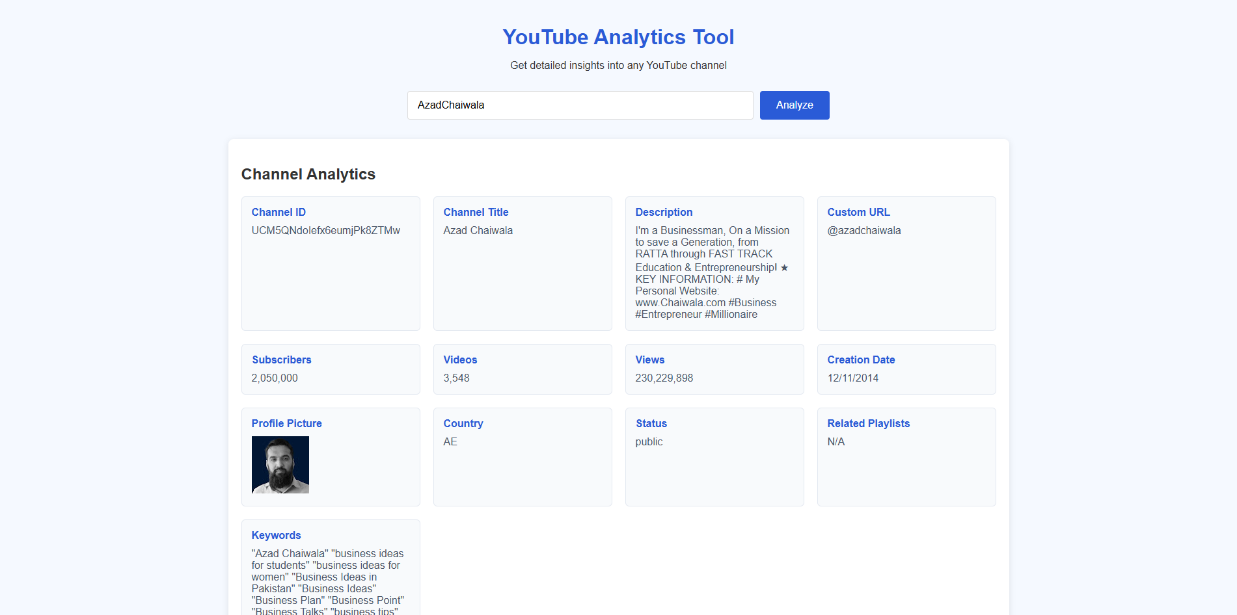
Task: Select the description text starting "I'm a Businessman"
Action: pyautogui.click(x=713, y=272)
